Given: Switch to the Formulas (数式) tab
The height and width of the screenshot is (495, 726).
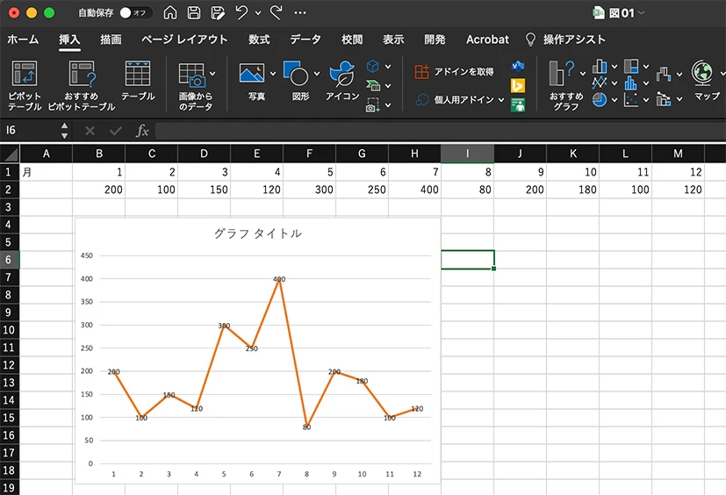Looking at the screenshot, I should click(x=259, y=39).
